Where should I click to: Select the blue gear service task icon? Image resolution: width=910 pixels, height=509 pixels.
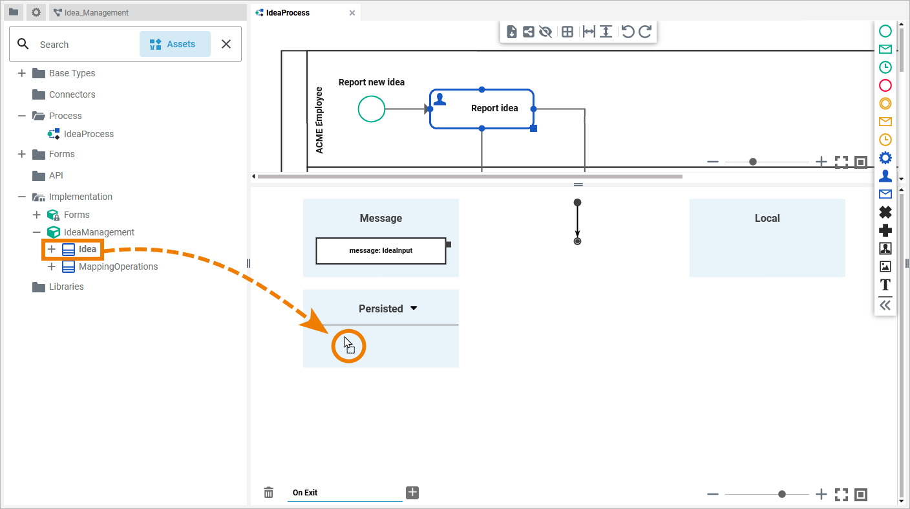click(x=885, y=158)
